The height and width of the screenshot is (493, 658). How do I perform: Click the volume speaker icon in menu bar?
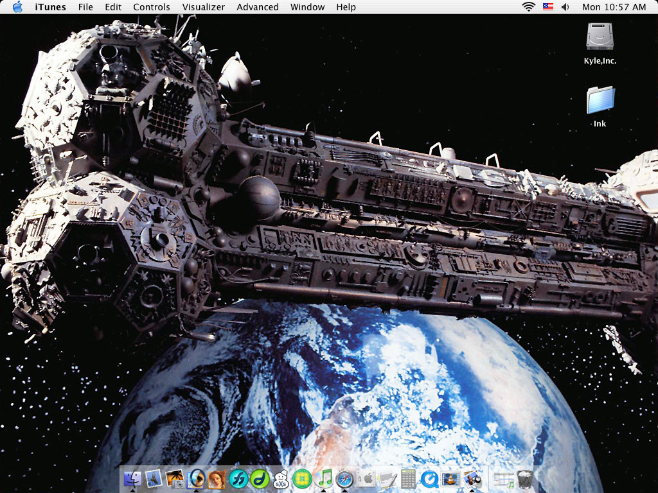[565, 6]
